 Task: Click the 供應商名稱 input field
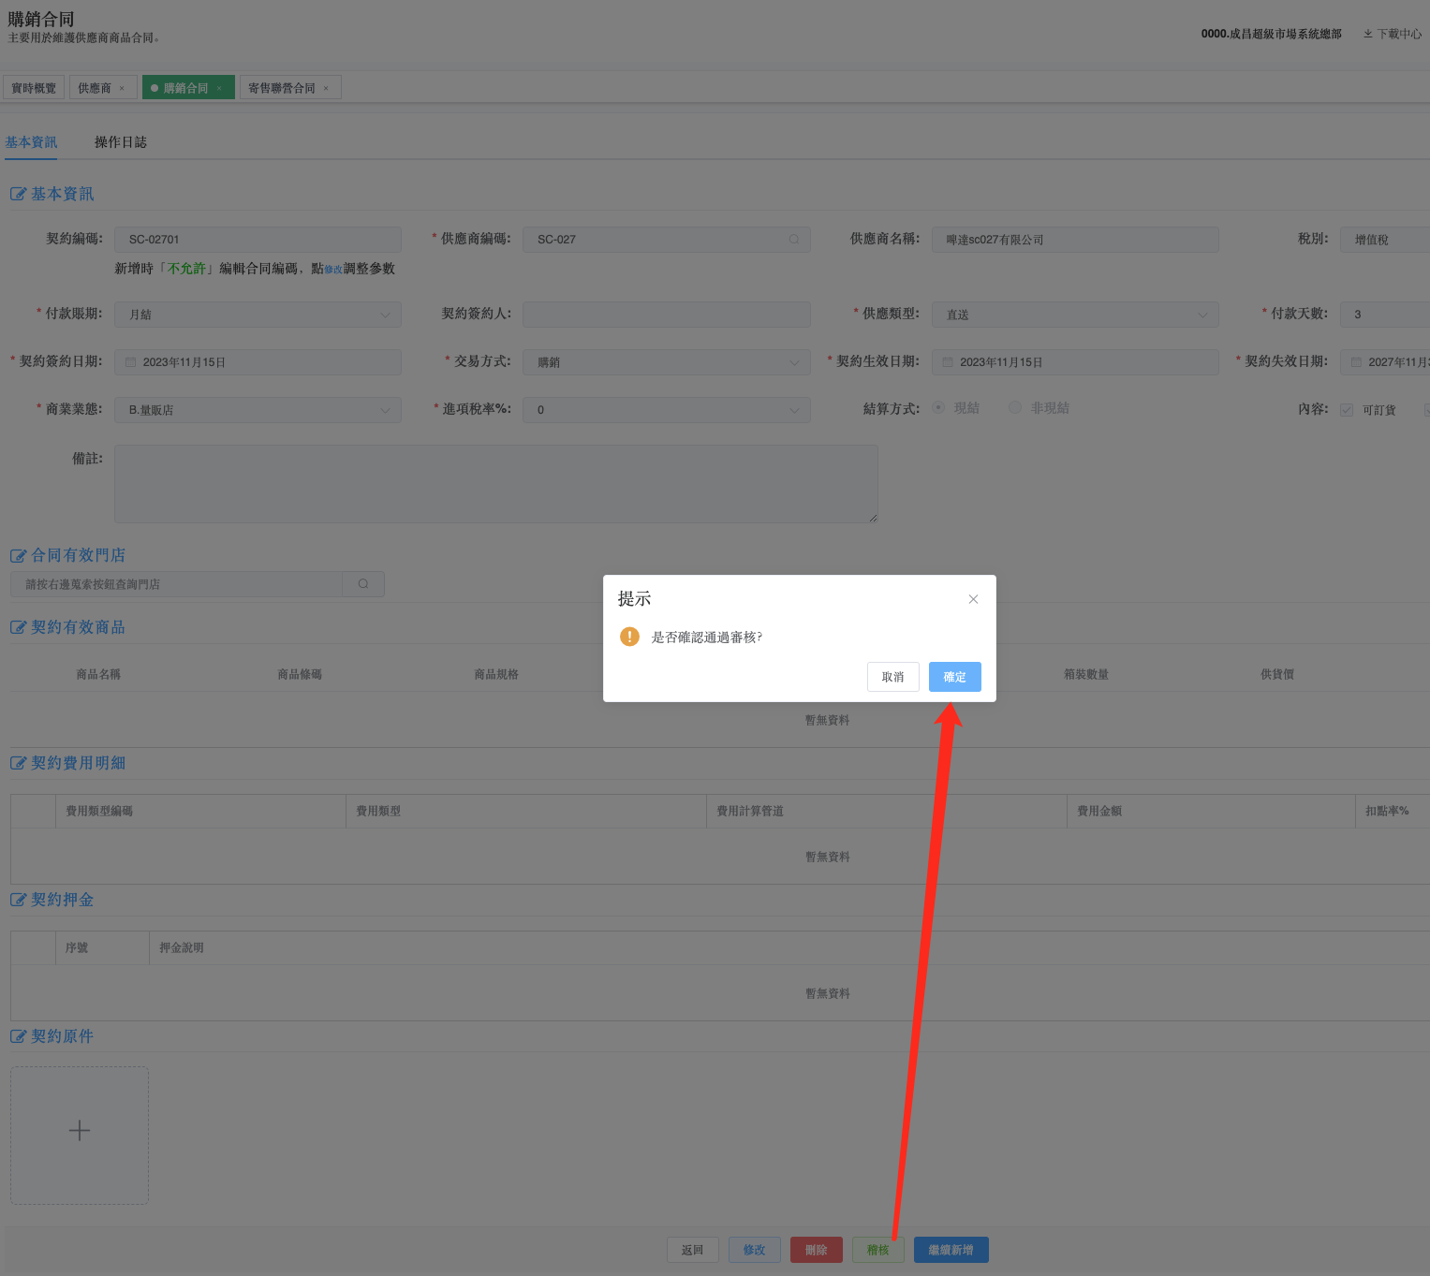(1075, 240)
